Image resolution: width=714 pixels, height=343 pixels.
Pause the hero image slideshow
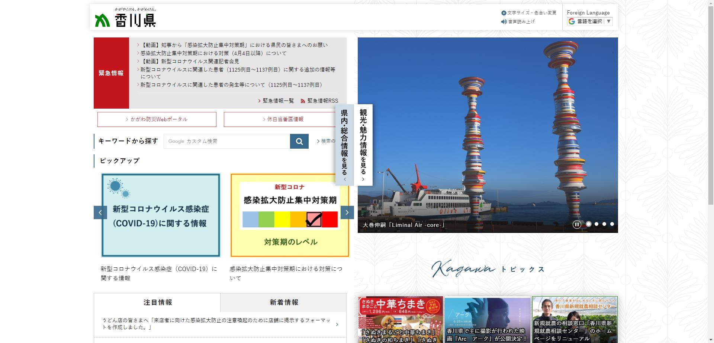(x=576, y=224)
